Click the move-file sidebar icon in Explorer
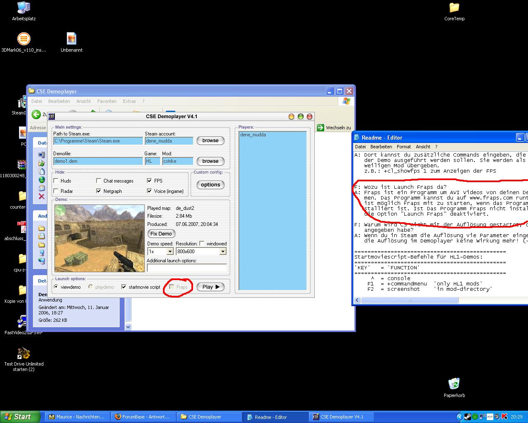528x423 pixels. coord(42,163)
